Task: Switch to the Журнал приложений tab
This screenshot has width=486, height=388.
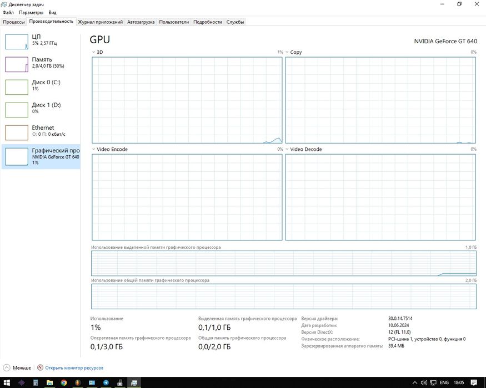Action: (100, 22)
